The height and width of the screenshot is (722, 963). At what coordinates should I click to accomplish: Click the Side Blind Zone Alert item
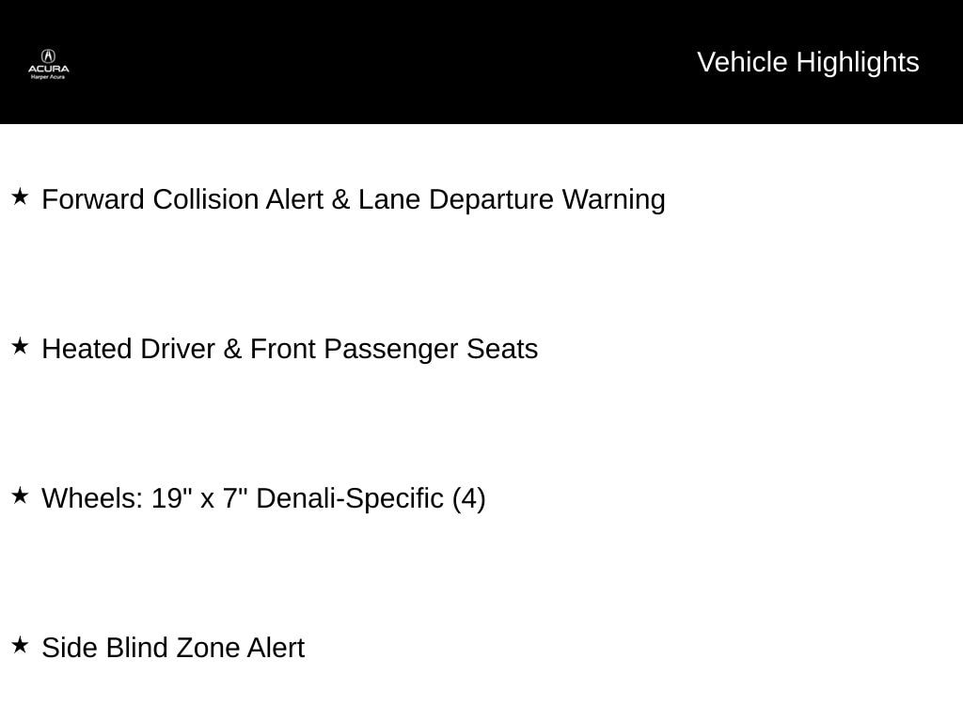173,648
